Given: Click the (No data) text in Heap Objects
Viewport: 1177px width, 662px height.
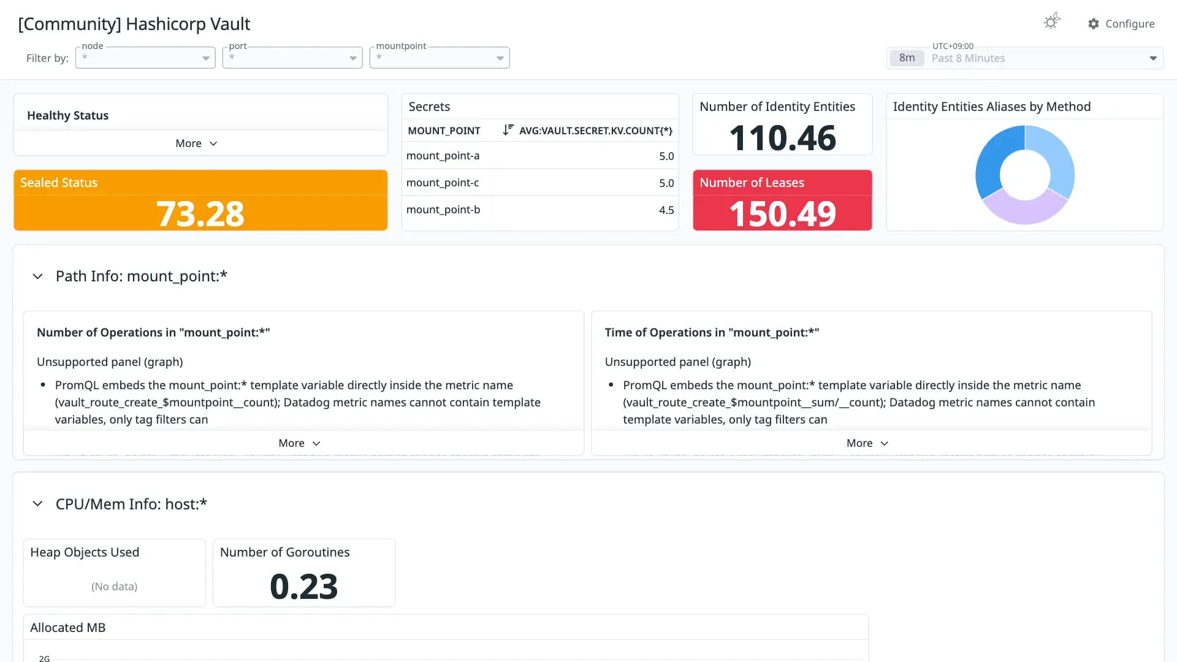Looking at the screenshot, I should click(115, 587).
